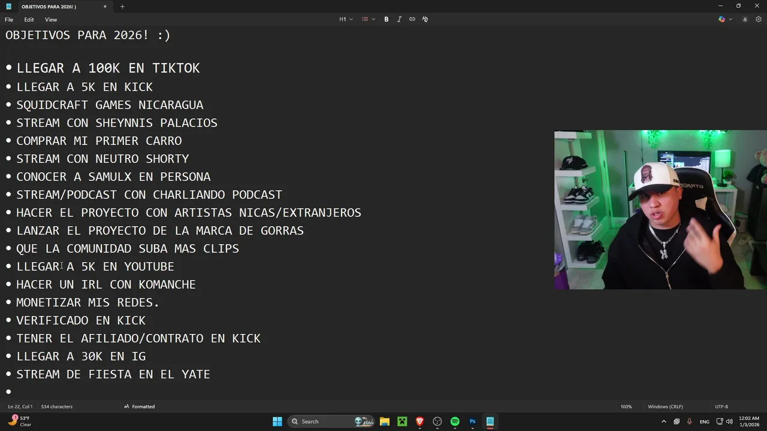The image size is (767, 431).
Task: Open the account profile icon
Action: click(x=745, y=19)
